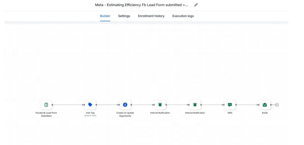
Task: Click the 'SMS' node label
Action: pyautogui.click(x=230, y=113)
